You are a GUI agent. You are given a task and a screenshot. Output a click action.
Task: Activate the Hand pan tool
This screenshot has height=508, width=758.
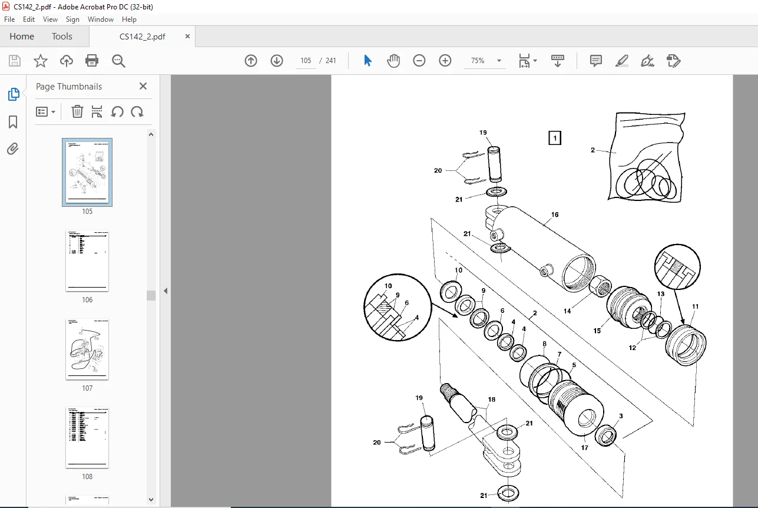pos(393,61)
